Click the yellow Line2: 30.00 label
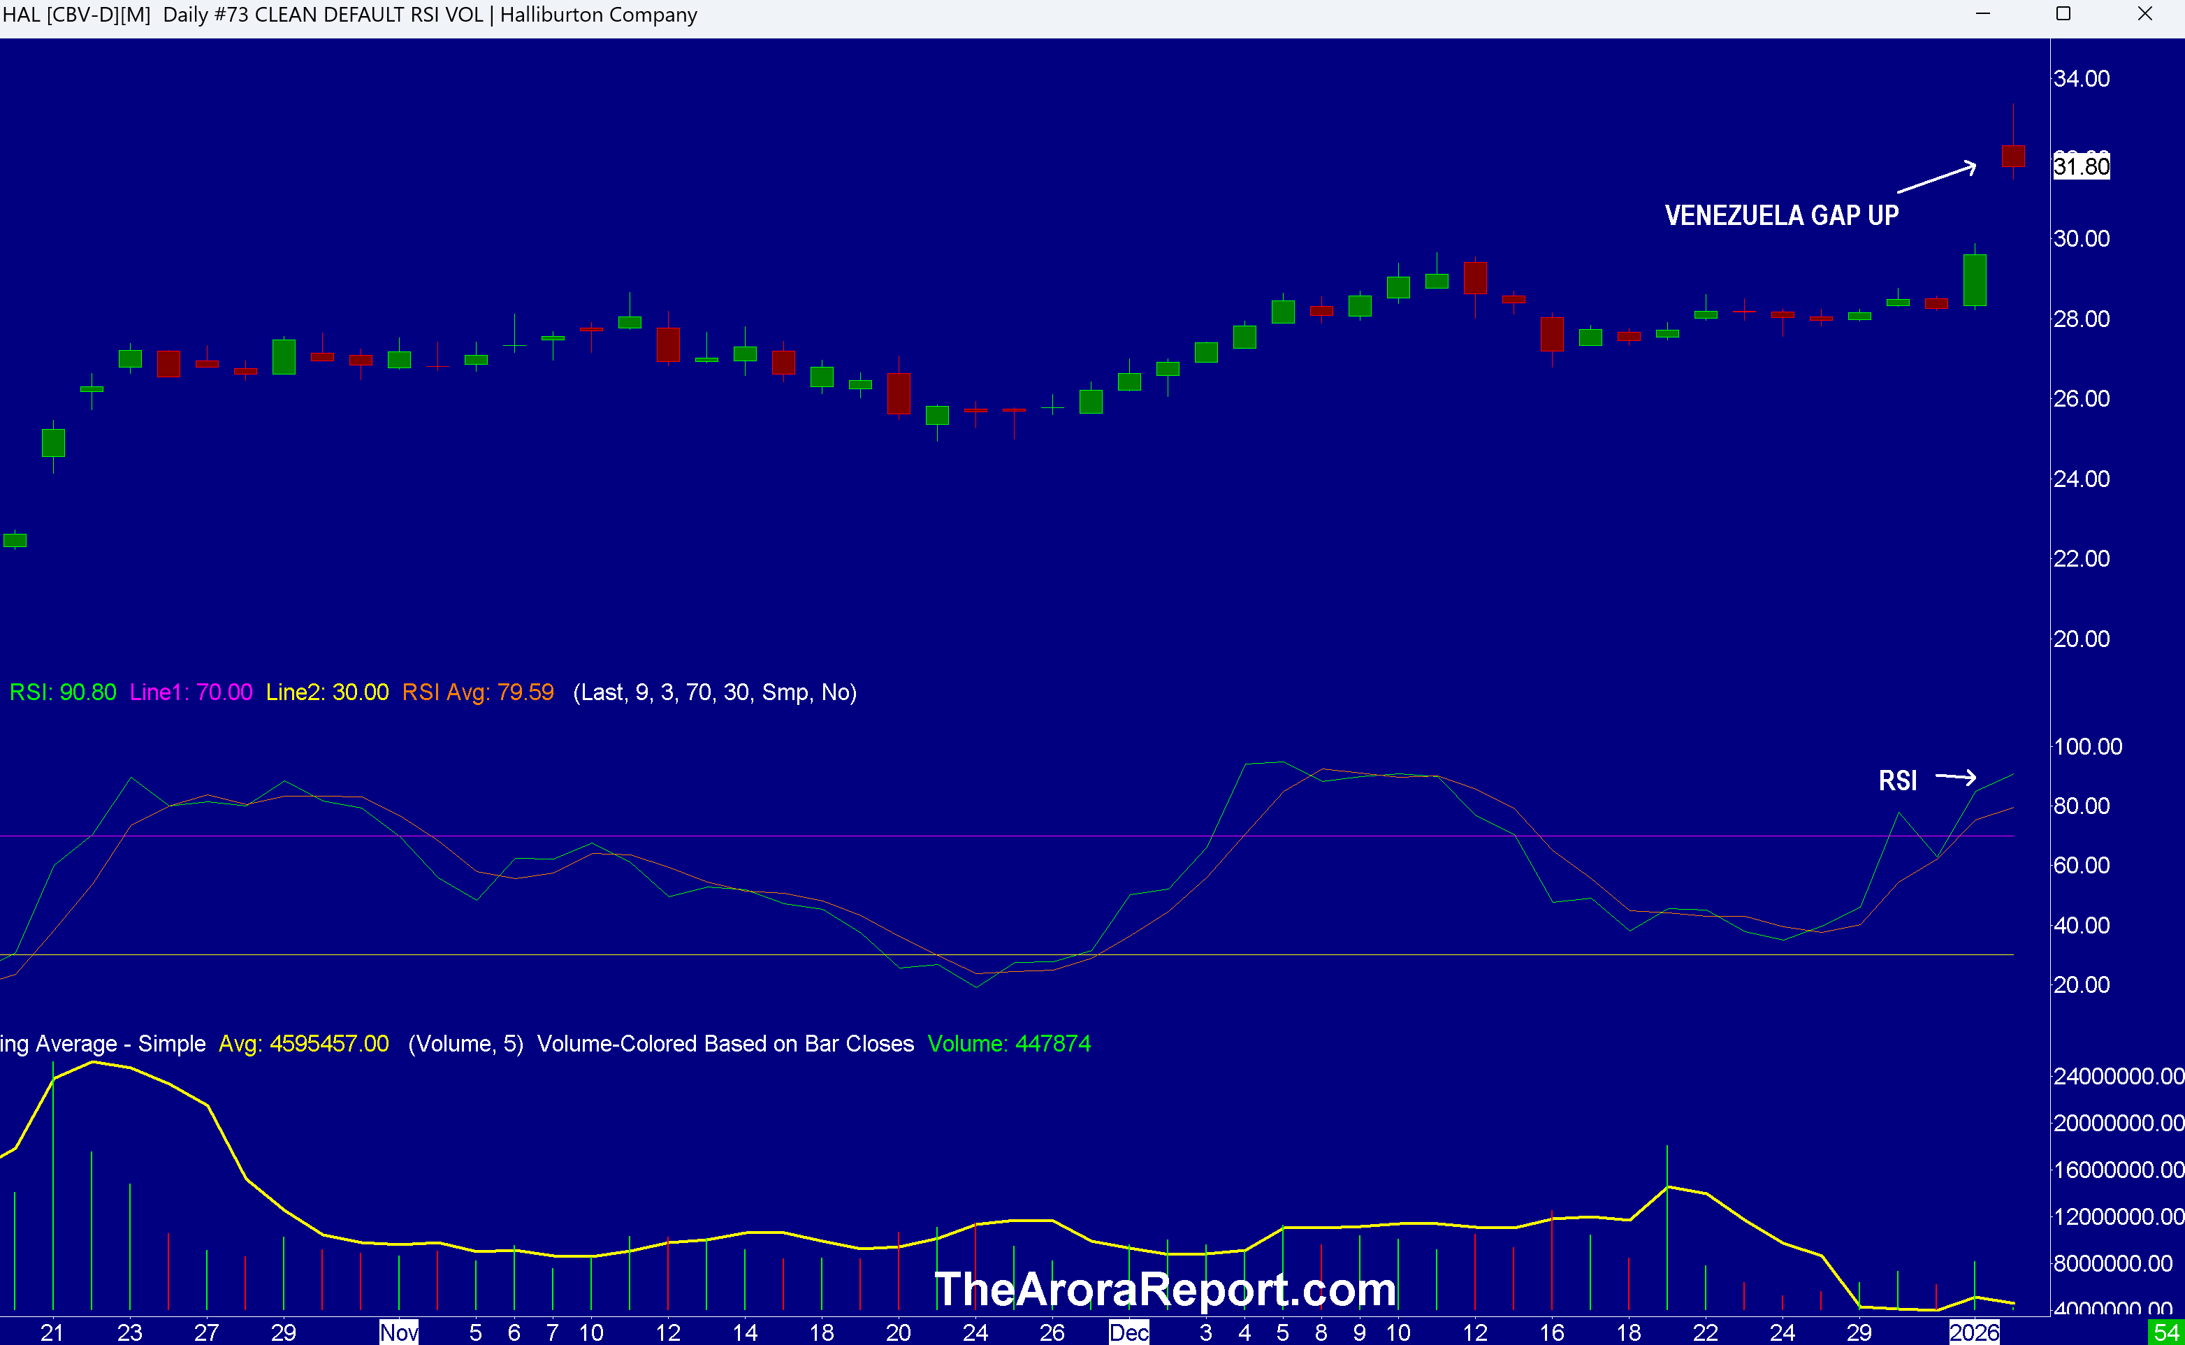The width and height of the screenshot is (2185, 1345). pyautogui.click(x=326, y=692)
